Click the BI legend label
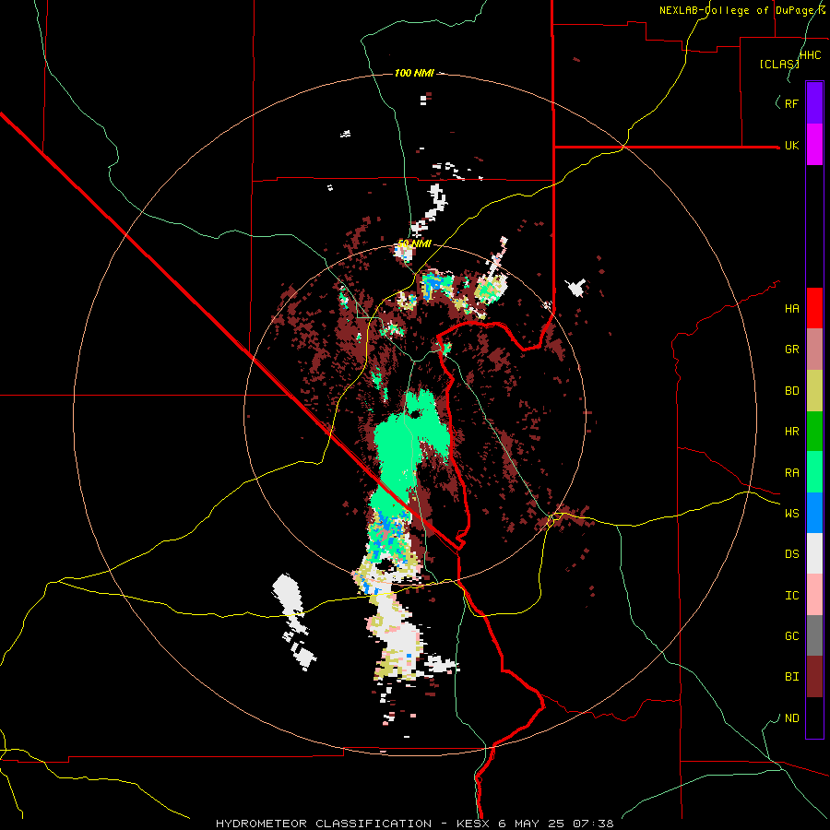Viewport: 830px width, 830px height. [791, 677]
